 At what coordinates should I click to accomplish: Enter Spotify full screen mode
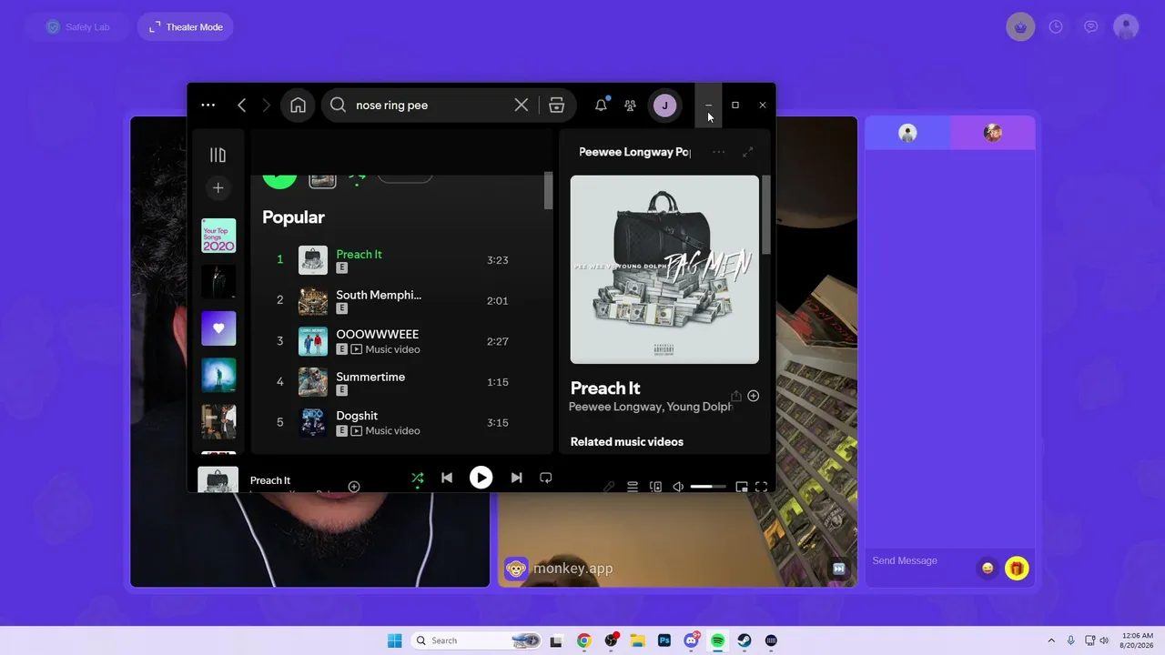[761, 487]
